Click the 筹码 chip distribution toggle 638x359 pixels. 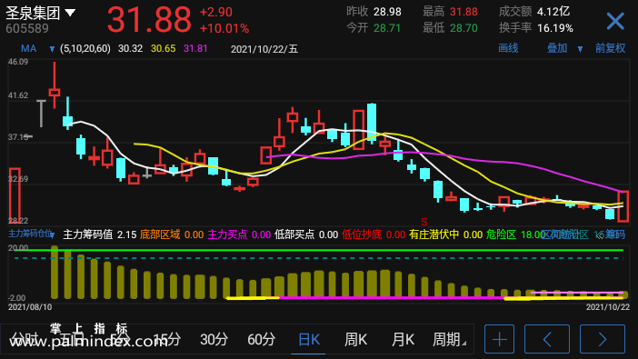pyautogui.click(x=614, y=234)
